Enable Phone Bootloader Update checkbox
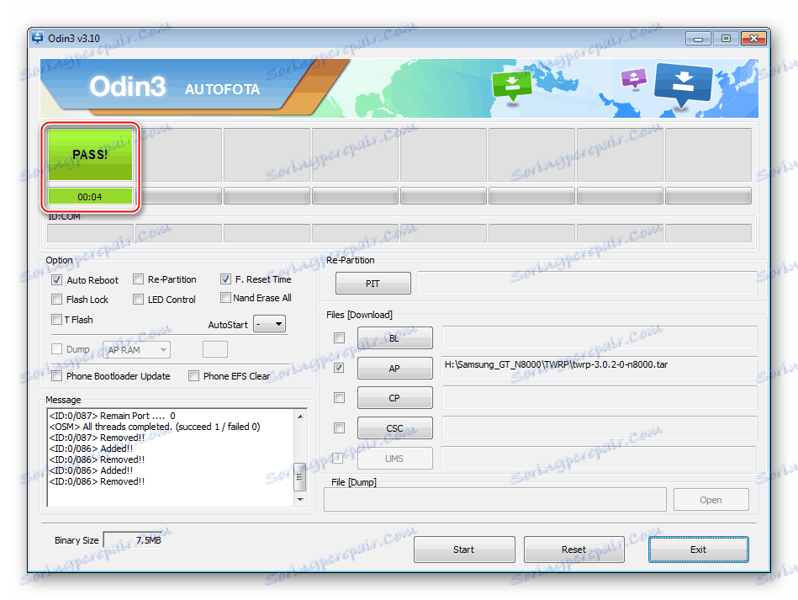Image resolution: width=798 pixels, height=600 pixels. pos(57,376)
